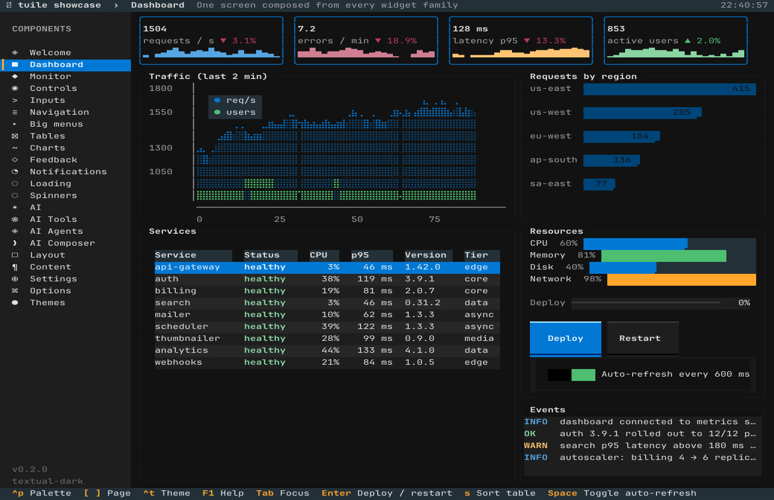Click the Network resource bar
The image size is (774, 500).
[x=681, y=279]
